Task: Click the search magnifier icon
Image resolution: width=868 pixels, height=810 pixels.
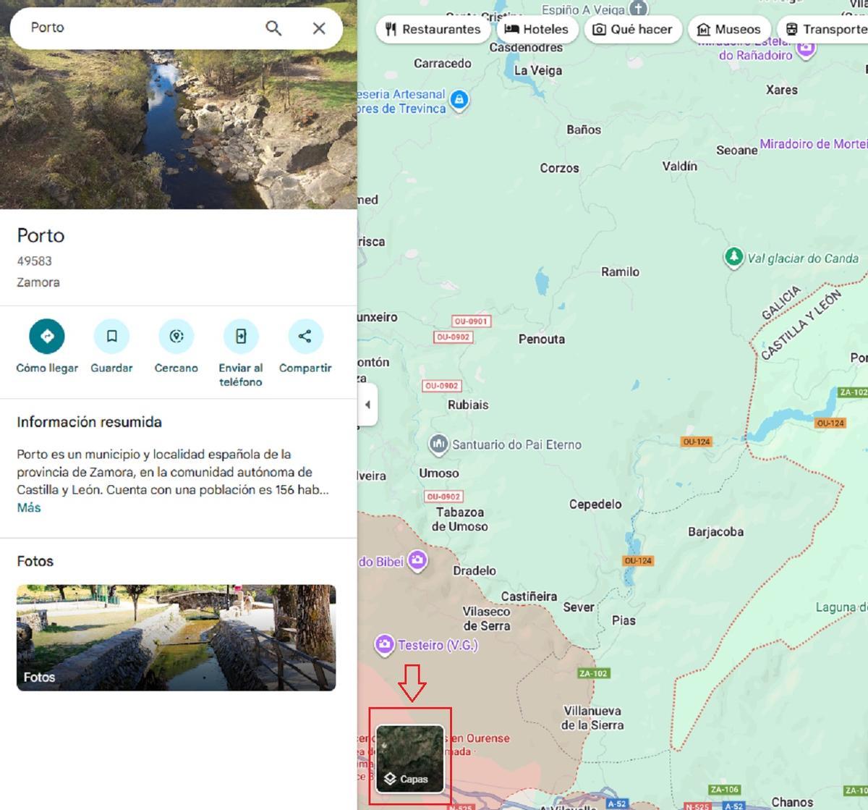Action: 273,28
